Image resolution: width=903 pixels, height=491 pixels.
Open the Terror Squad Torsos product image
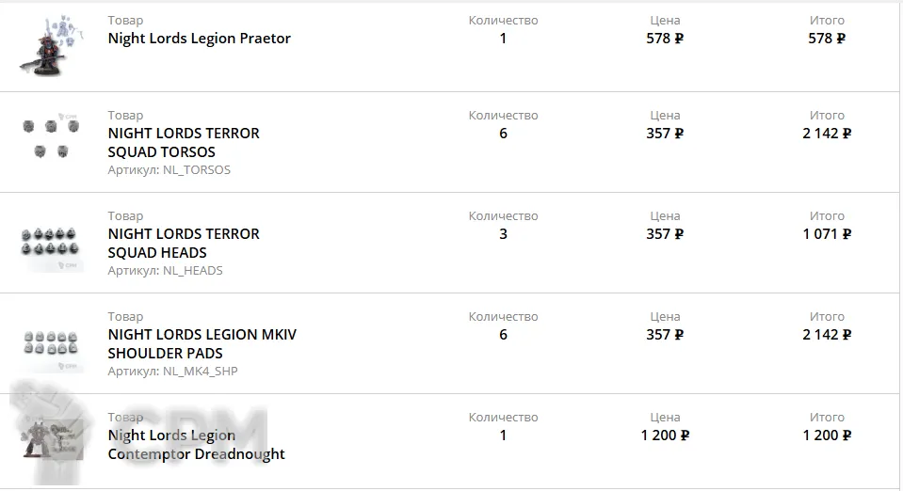pos(51,137)
